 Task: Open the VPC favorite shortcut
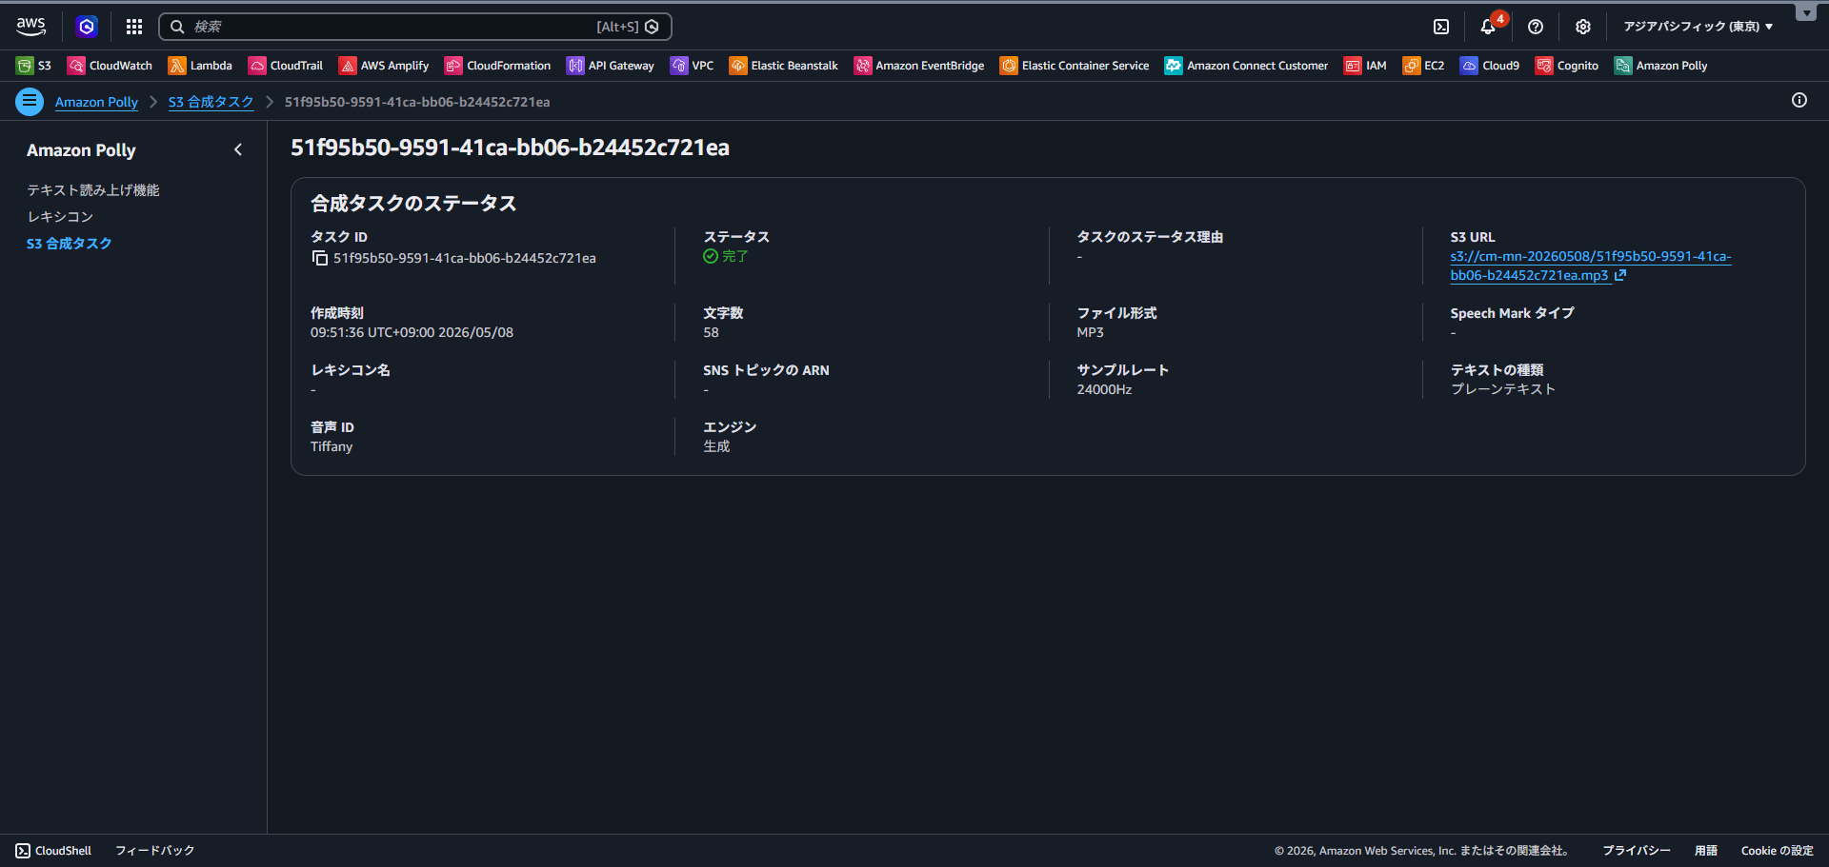(x=693, y=66)
